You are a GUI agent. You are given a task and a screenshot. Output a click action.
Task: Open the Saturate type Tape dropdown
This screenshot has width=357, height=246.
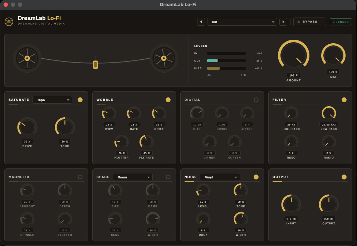point(52,100)
